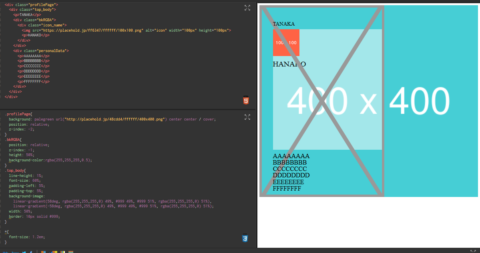
Task: Click BBBBBBBB in the preview pane
Action: point(289,163)
